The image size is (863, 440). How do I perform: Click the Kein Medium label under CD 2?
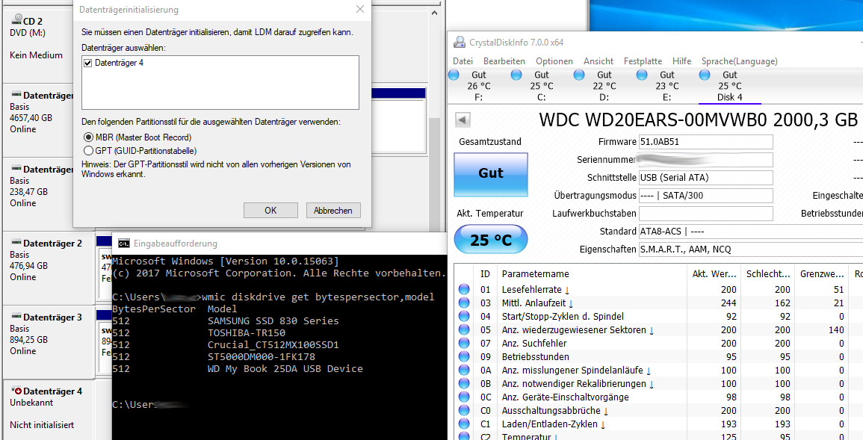coord(36,55)
